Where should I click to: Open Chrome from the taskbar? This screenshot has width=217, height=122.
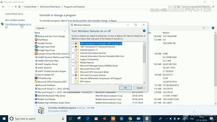pos(130,119)
